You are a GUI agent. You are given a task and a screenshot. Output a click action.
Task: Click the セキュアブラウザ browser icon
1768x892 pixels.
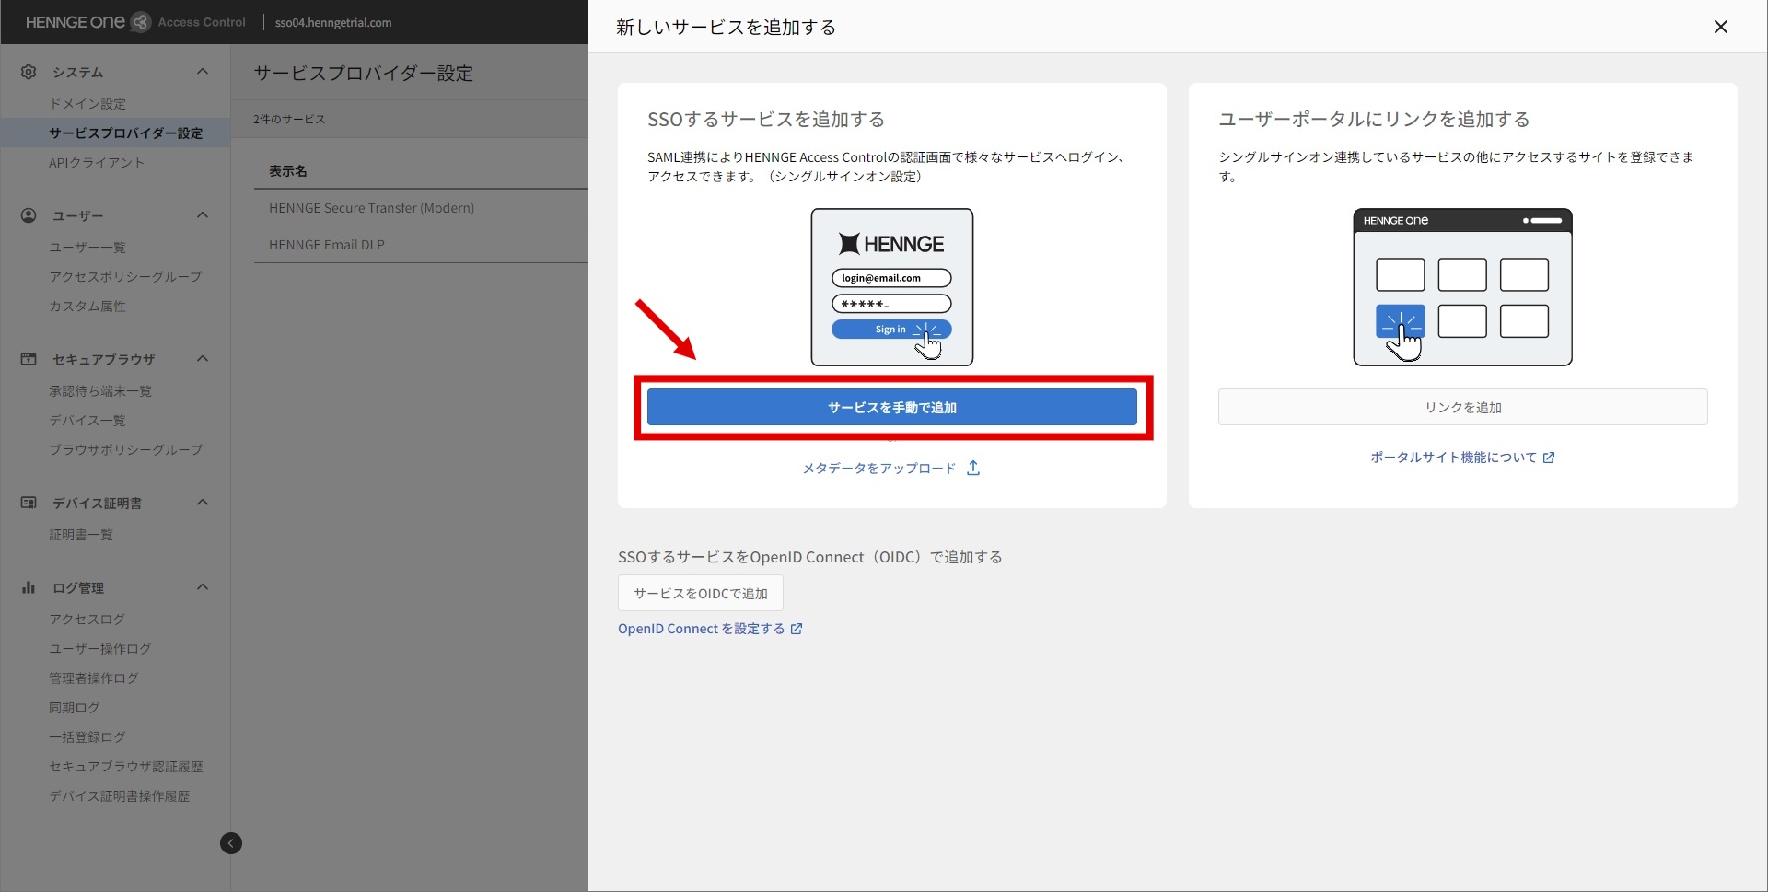pos(29,359)
